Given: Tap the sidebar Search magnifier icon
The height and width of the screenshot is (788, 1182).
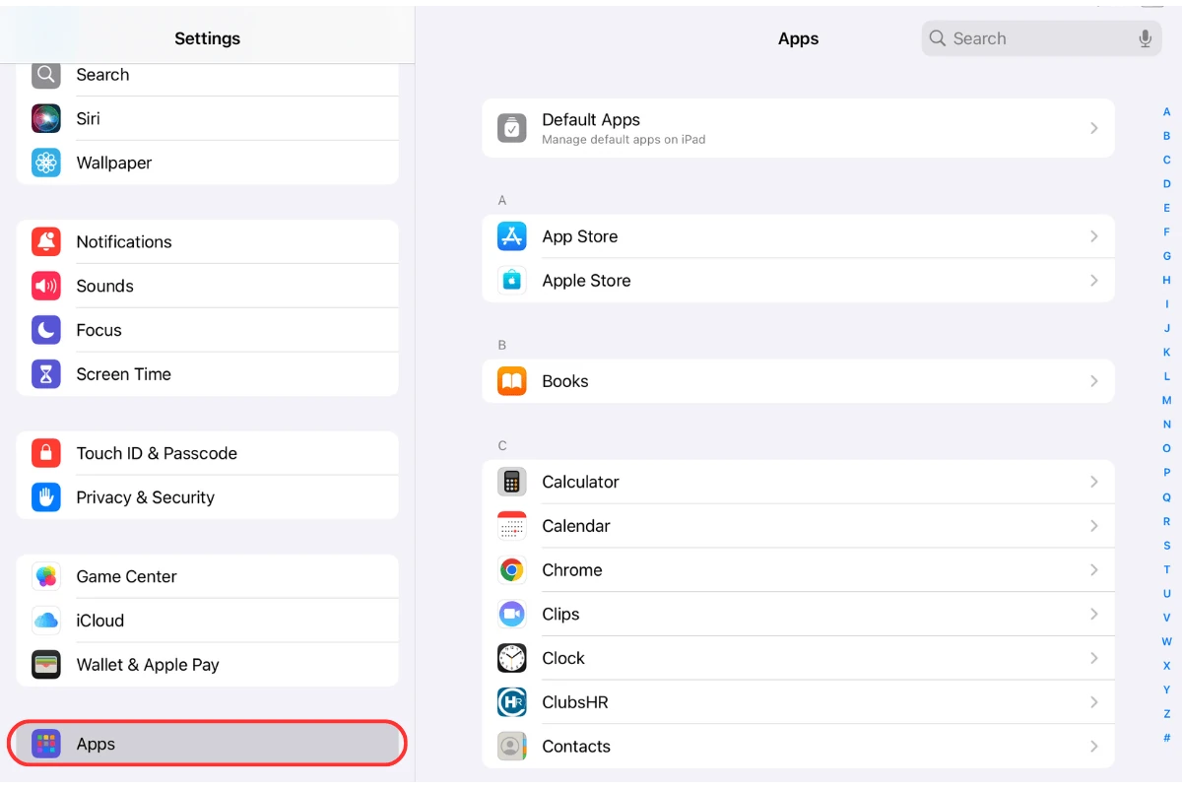Looking at the screenshot, I should click(46, 75).
